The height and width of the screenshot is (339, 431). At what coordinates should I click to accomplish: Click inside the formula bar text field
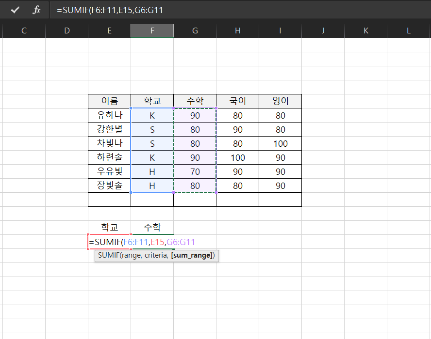[x=121, y=10]
